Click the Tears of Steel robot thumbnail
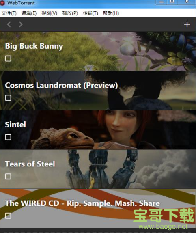 point(98,169)
